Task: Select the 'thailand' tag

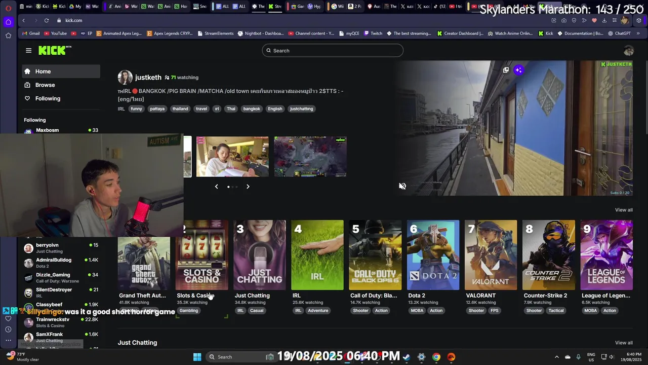Action: [x=180, y=108]
